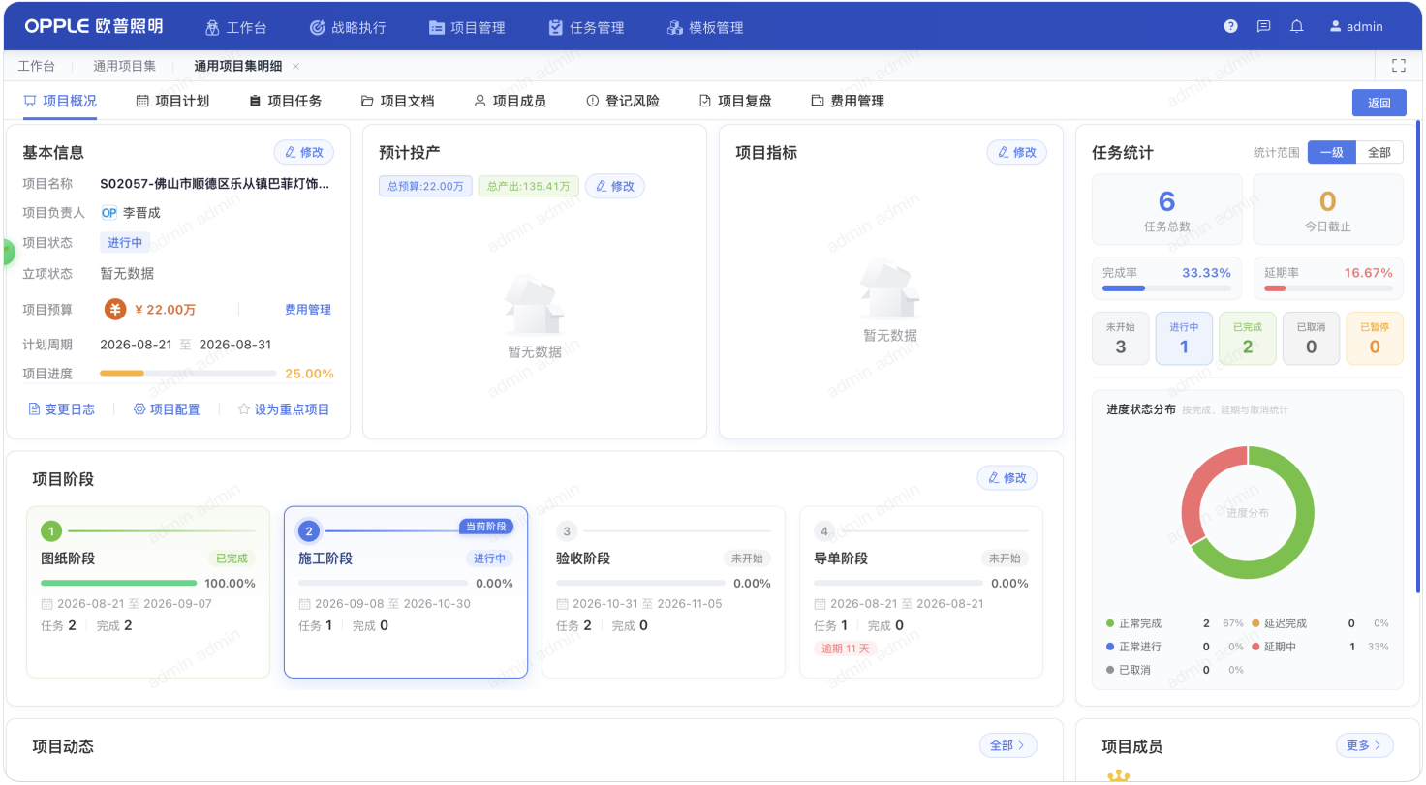1426x785 pixels.
Task: Open the admin user menu
Action: click(1356, 27)
